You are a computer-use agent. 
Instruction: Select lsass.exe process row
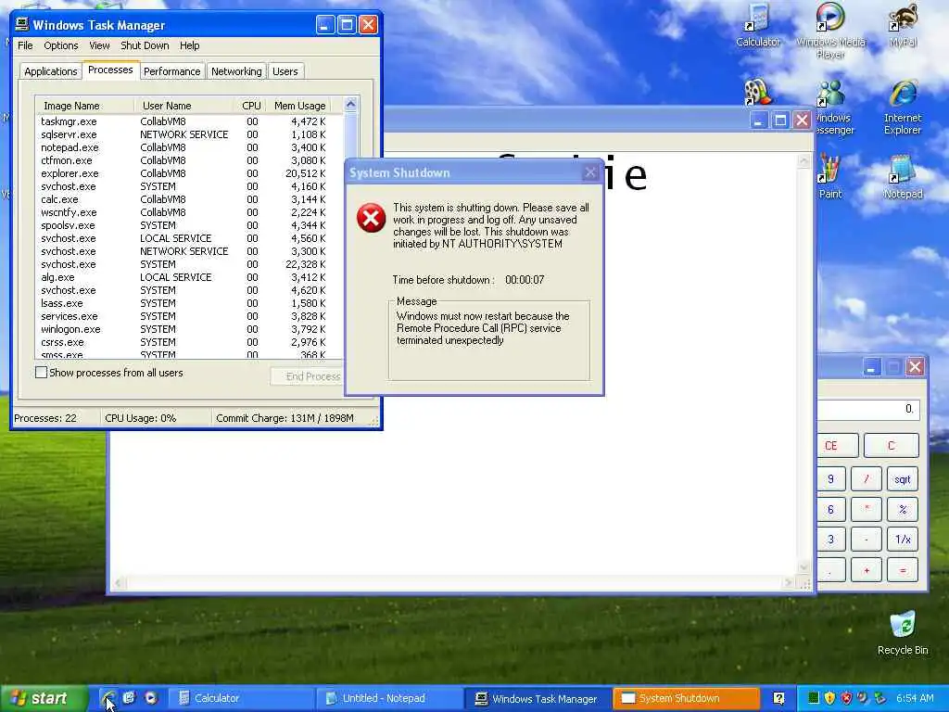click(x=189, y=303)
